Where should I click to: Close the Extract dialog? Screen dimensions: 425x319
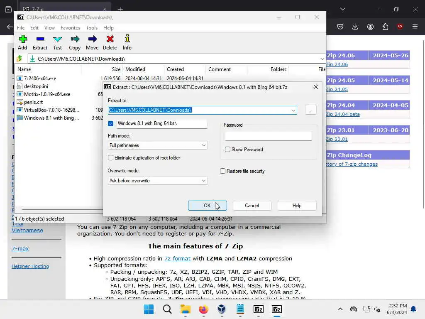tap(315, 87)
